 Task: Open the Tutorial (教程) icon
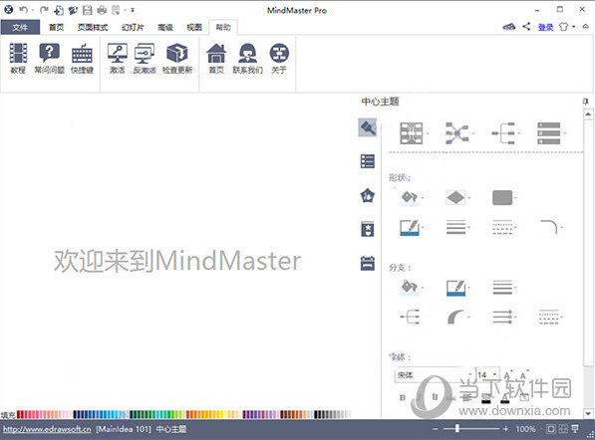[18, 58]
